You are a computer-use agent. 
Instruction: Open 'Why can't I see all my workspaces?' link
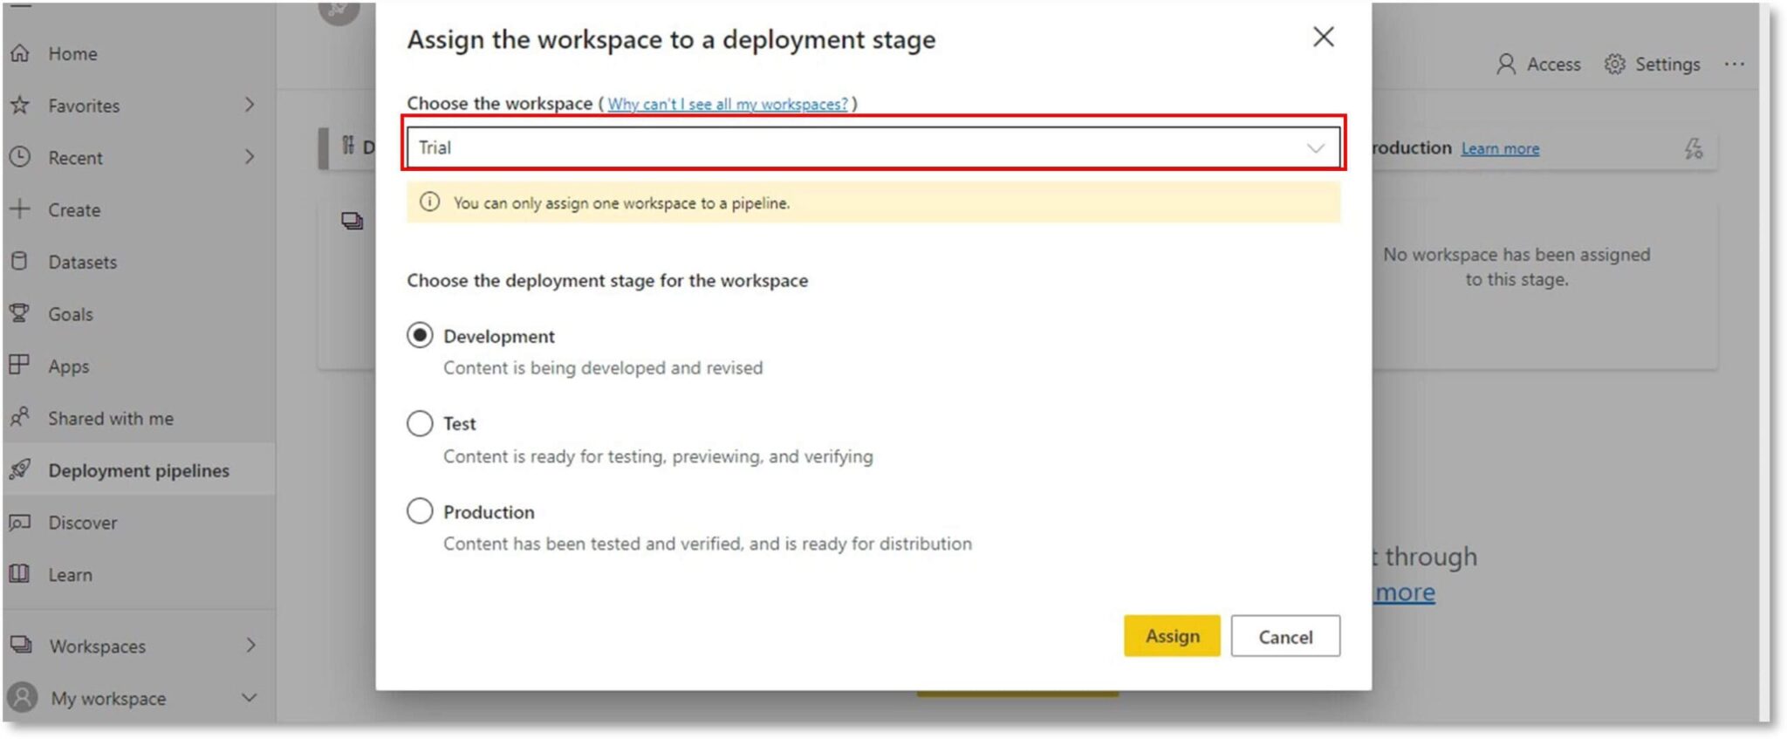pyautogui.click(x=728, y=104)
